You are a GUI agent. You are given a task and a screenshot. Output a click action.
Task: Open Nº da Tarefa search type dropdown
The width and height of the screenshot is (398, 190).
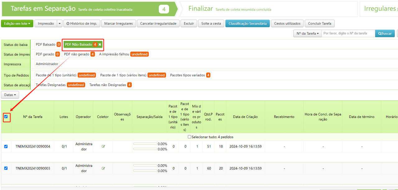tap(307, 33)
